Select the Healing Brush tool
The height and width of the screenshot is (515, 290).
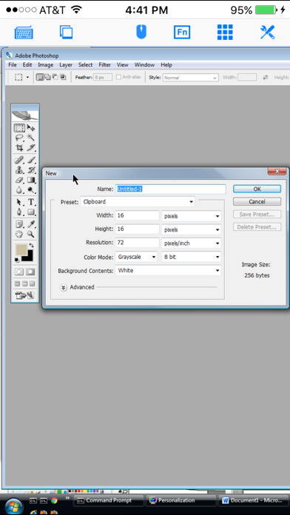pos(19,161)
